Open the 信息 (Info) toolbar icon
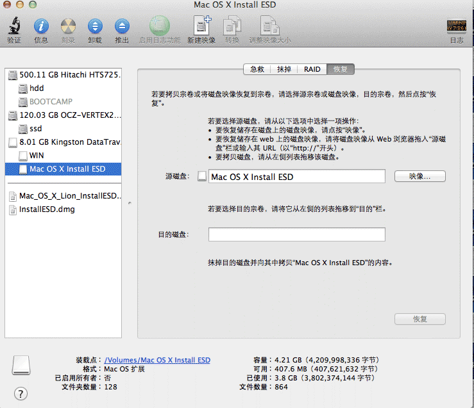474x408 pixels. [41, 26]
